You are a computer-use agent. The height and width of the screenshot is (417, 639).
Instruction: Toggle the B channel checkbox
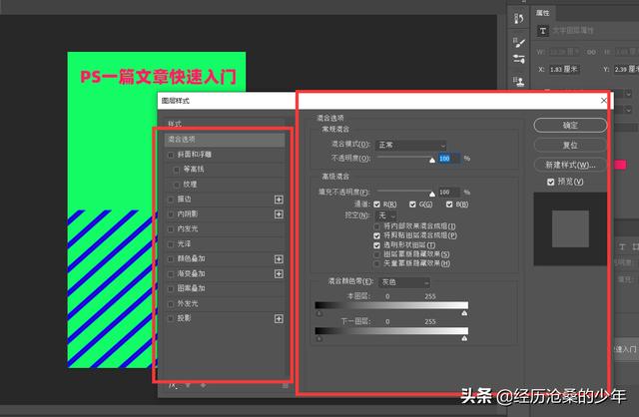449,205
